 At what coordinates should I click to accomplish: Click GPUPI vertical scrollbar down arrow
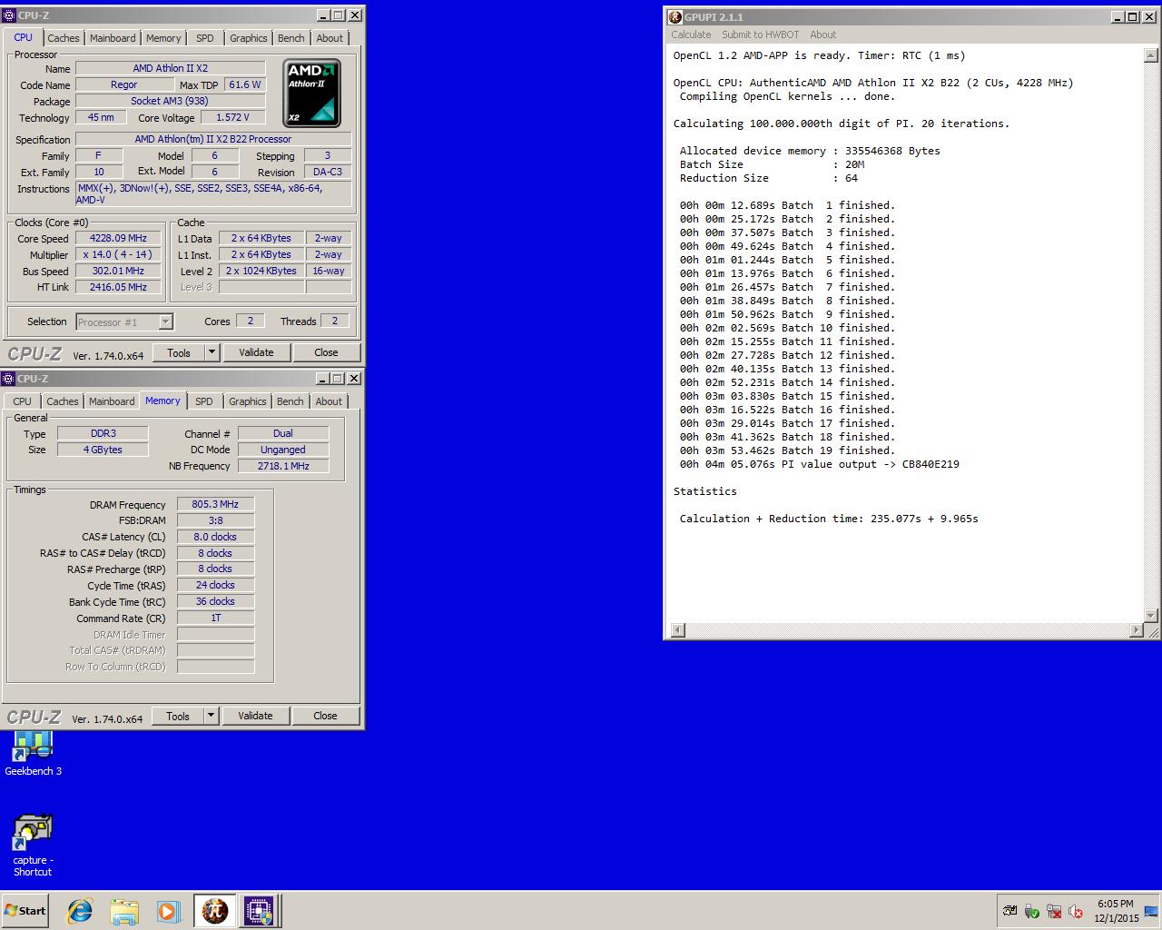[x=1151, y=615]
